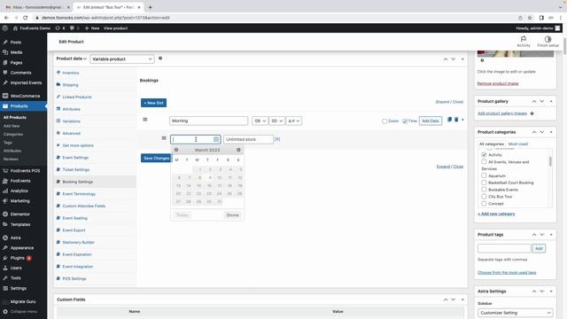
Task: Remove date row with the [X] link
Action: pyautogui.click(x=277, y=139)
